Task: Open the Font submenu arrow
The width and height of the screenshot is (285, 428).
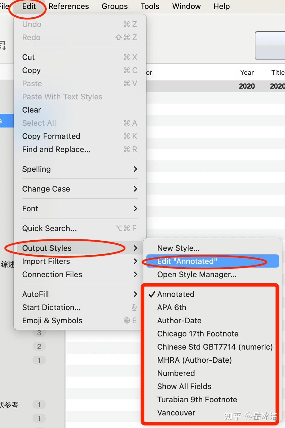Action: (135, 209)
